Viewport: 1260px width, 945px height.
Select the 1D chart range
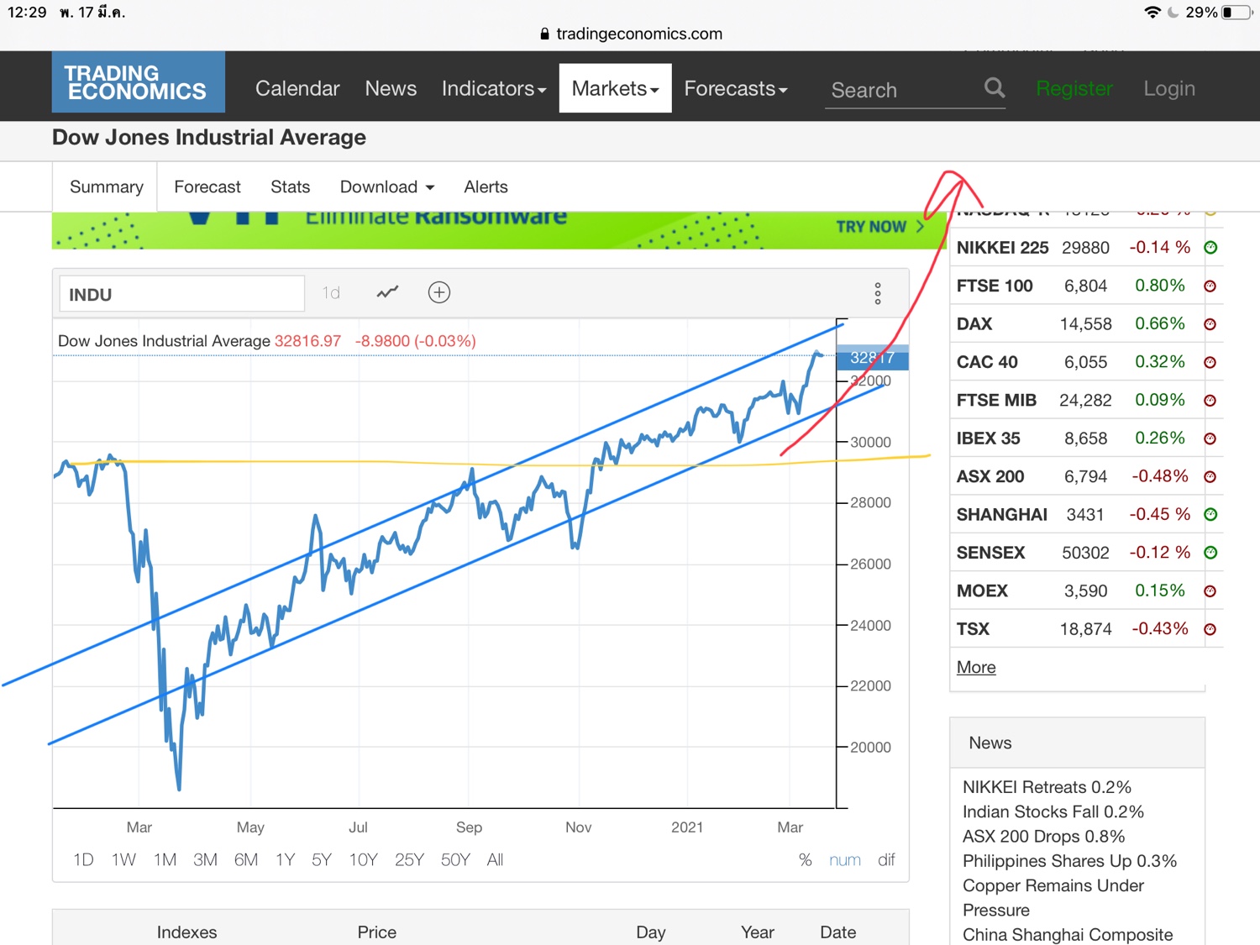click(83, 859)
